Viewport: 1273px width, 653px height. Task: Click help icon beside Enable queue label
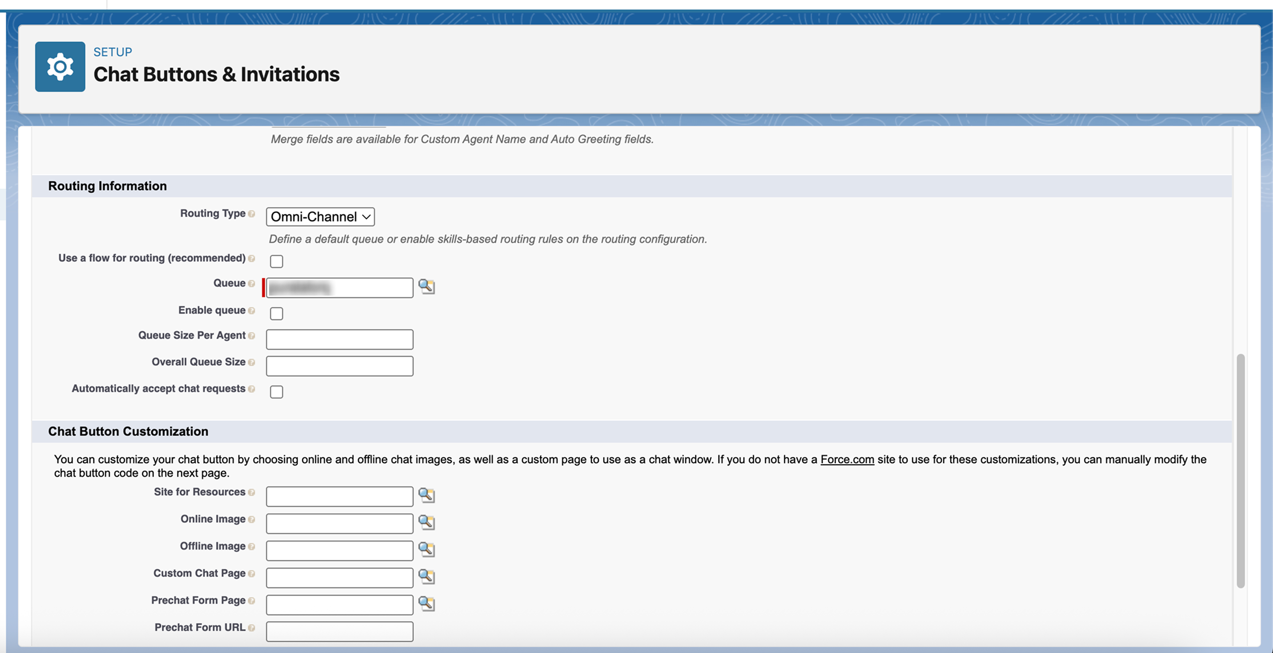pyautogui.click(x=251, y=311)
